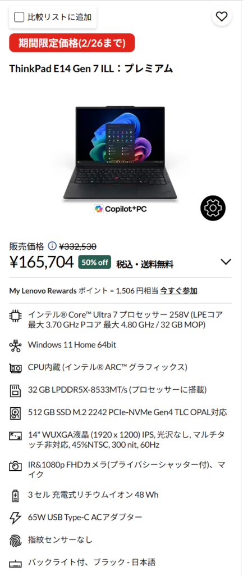243x576 pixels.
Task: Open ThinkPad E14 Gen 7 ILL title
Action: (x=91, y=69)
